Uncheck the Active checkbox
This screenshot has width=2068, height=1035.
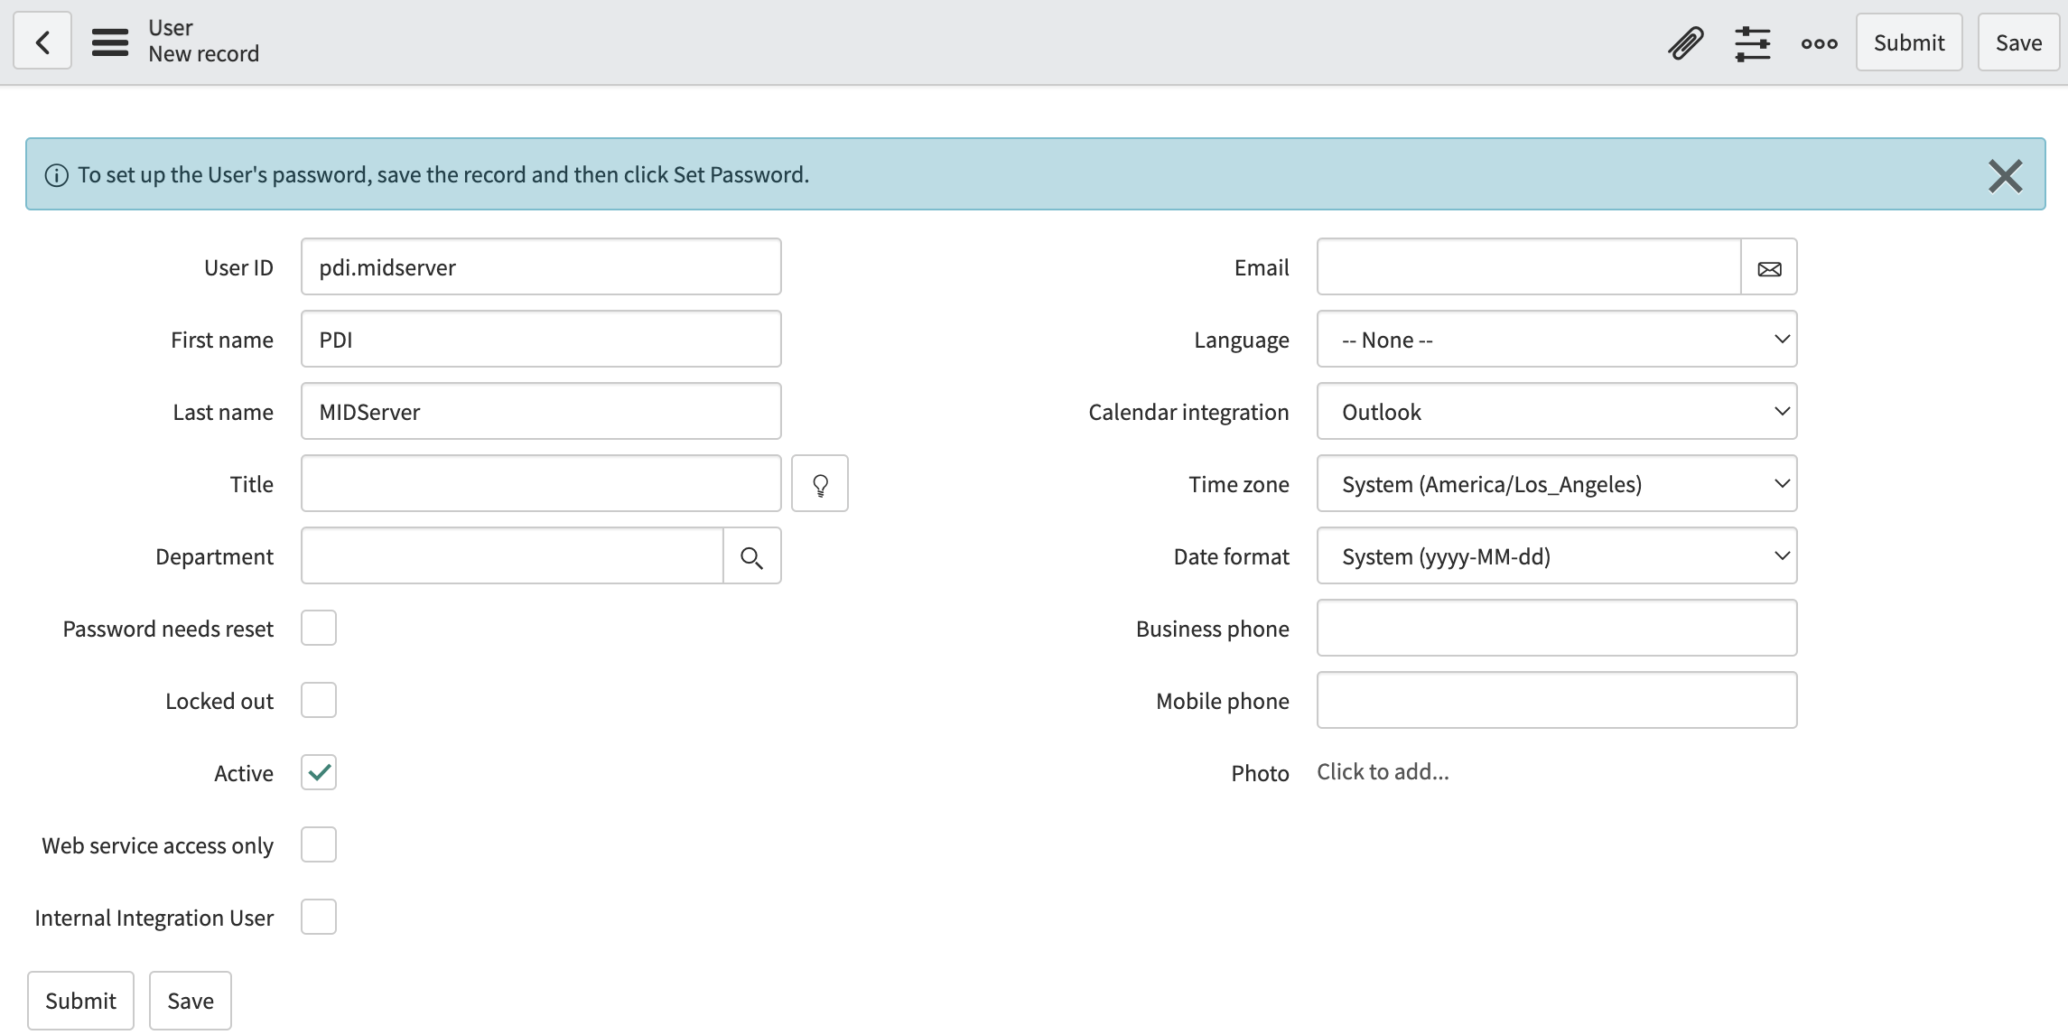click(x=319, y=772)
